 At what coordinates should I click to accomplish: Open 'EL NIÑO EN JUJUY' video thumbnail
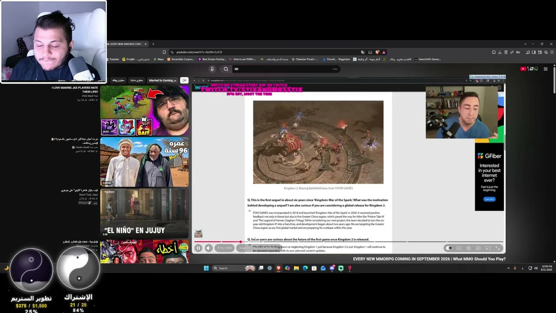click(145, 213)
